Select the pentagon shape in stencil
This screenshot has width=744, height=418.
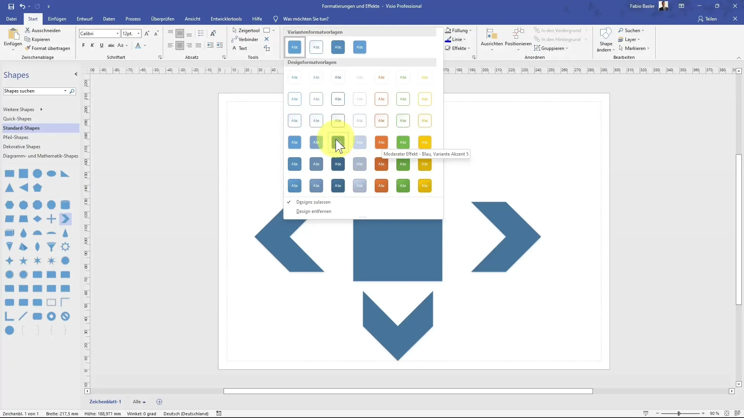(x=37, y=188)
